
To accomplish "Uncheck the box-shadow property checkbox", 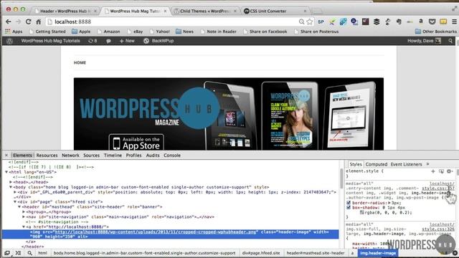I will (x=349, y=207).
